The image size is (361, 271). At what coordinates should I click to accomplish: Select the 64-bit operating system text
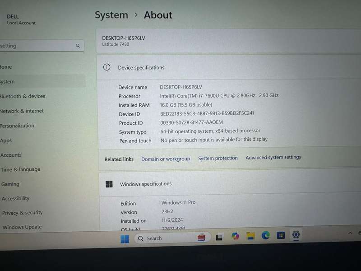tap(210, 131)
